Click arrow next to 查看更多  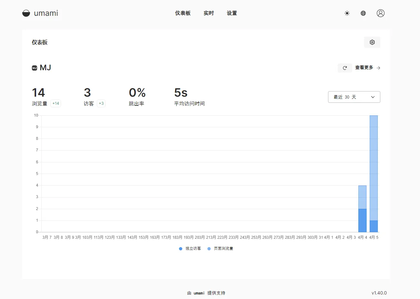(x=378, y=68)
